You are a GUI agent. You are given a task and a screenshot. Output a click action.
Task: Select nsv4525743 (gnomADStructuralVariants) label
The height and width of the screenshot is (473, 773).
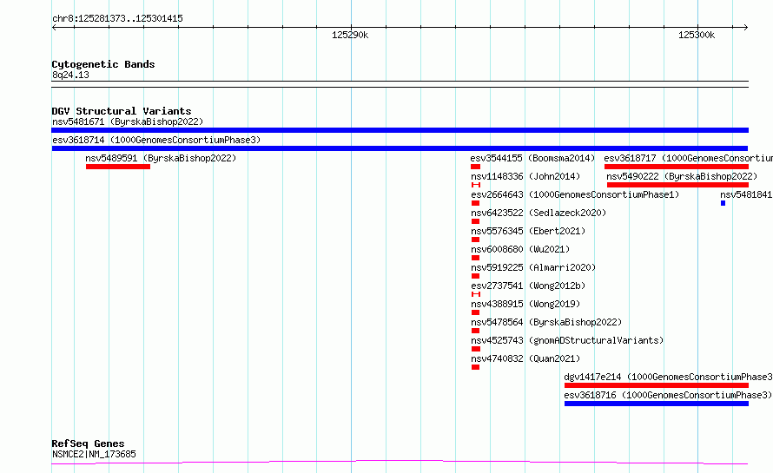coord(567,340)
